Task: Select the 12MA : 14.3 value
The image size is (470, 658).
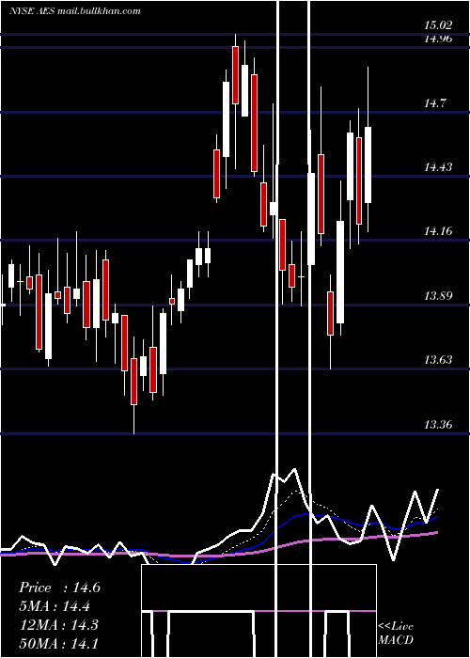Action: [58, 624]
